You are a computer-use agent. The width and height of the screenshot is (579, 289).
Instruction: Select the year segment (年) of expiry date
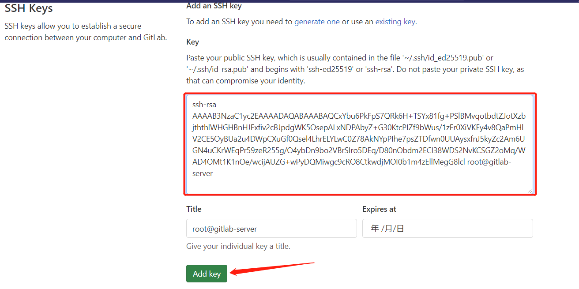coord(375,229)
